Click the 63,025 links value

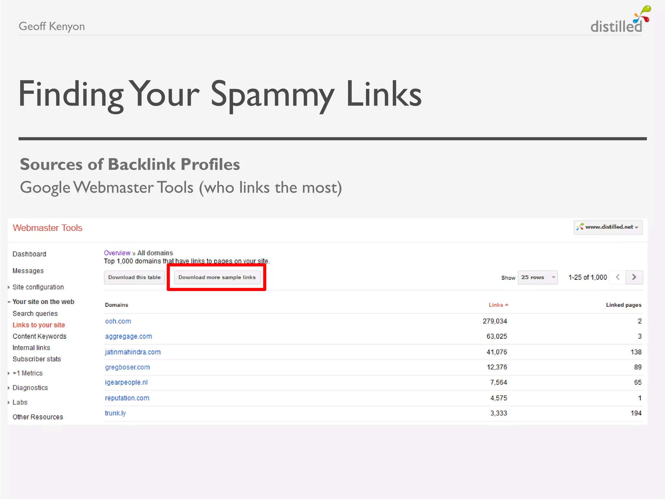tap(497, 337)
